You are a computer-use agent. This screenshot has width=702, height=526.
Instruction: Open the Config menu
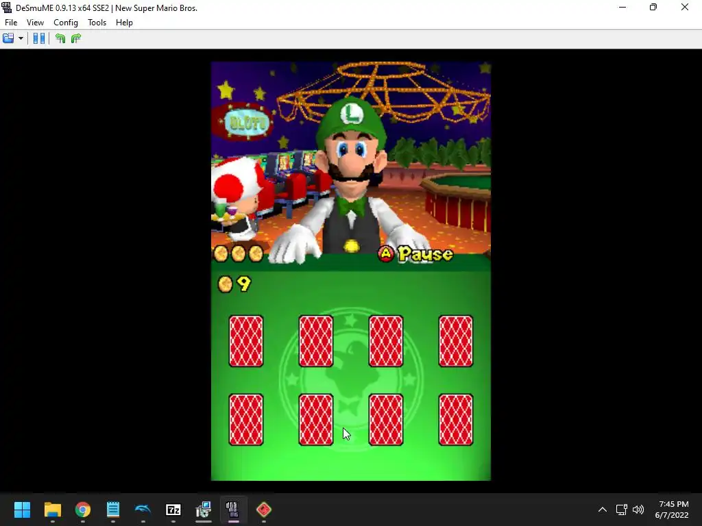coord(65,23)
